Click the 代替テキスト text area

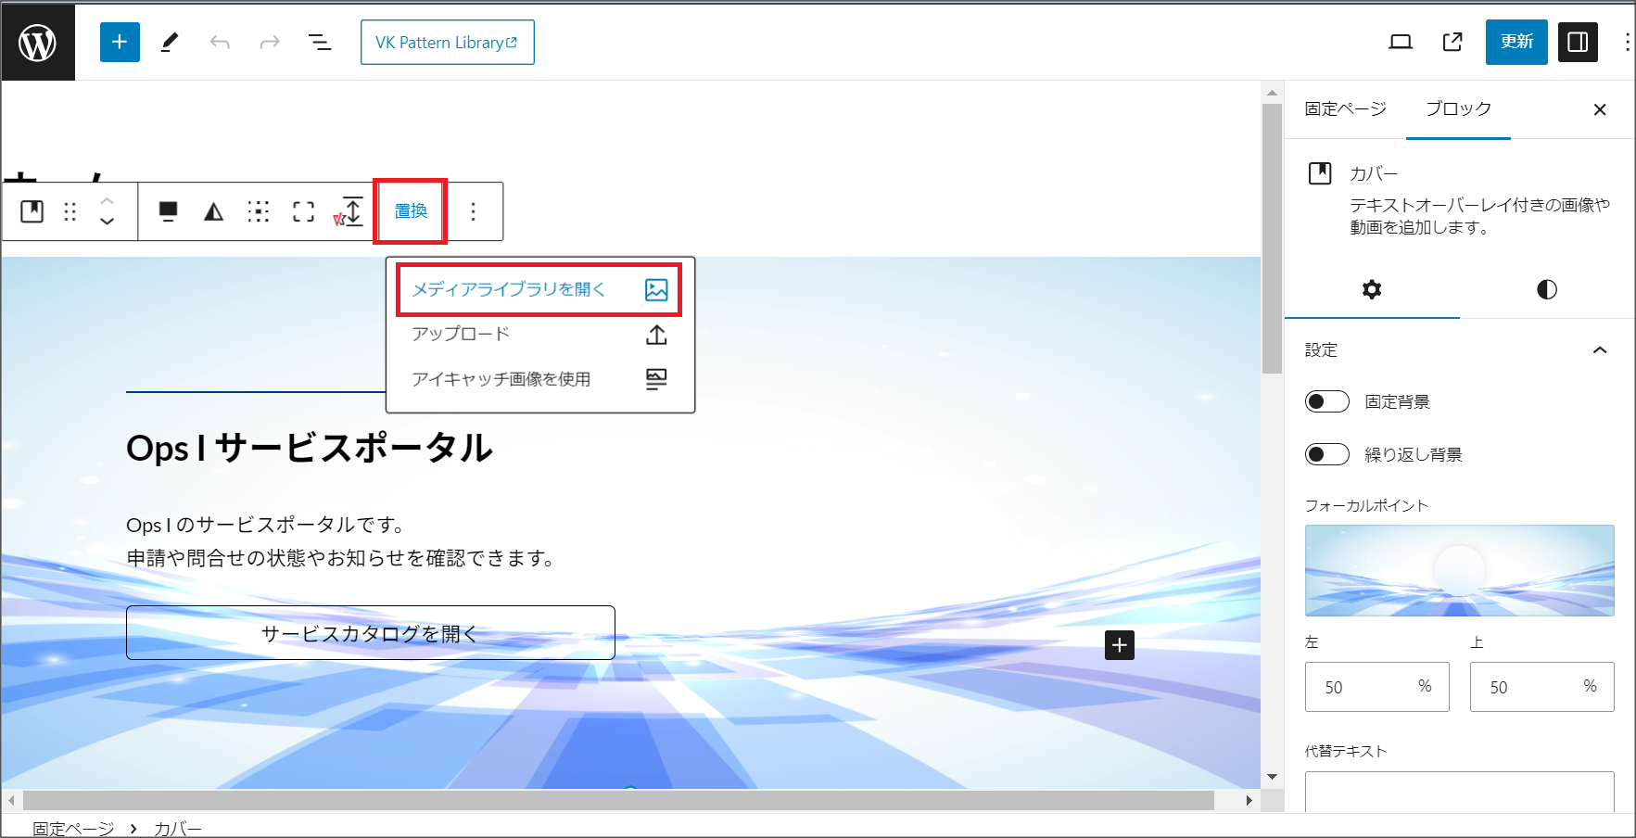pos(1460,793)
